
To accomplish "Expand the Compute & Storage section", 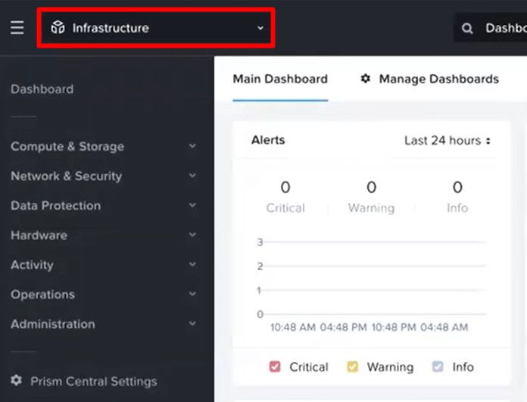I will point(192,146).
